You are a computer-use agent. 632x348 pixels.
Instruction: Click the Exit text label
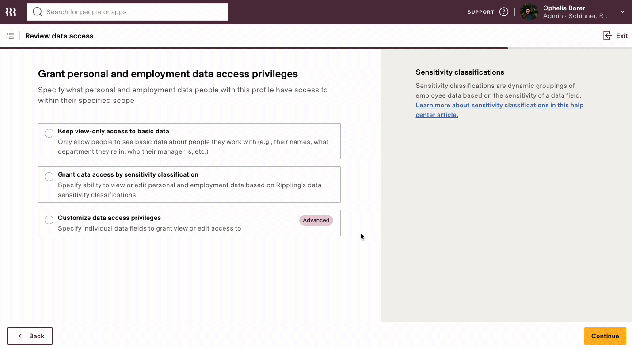pyautogui.click(x=622, y=36)
